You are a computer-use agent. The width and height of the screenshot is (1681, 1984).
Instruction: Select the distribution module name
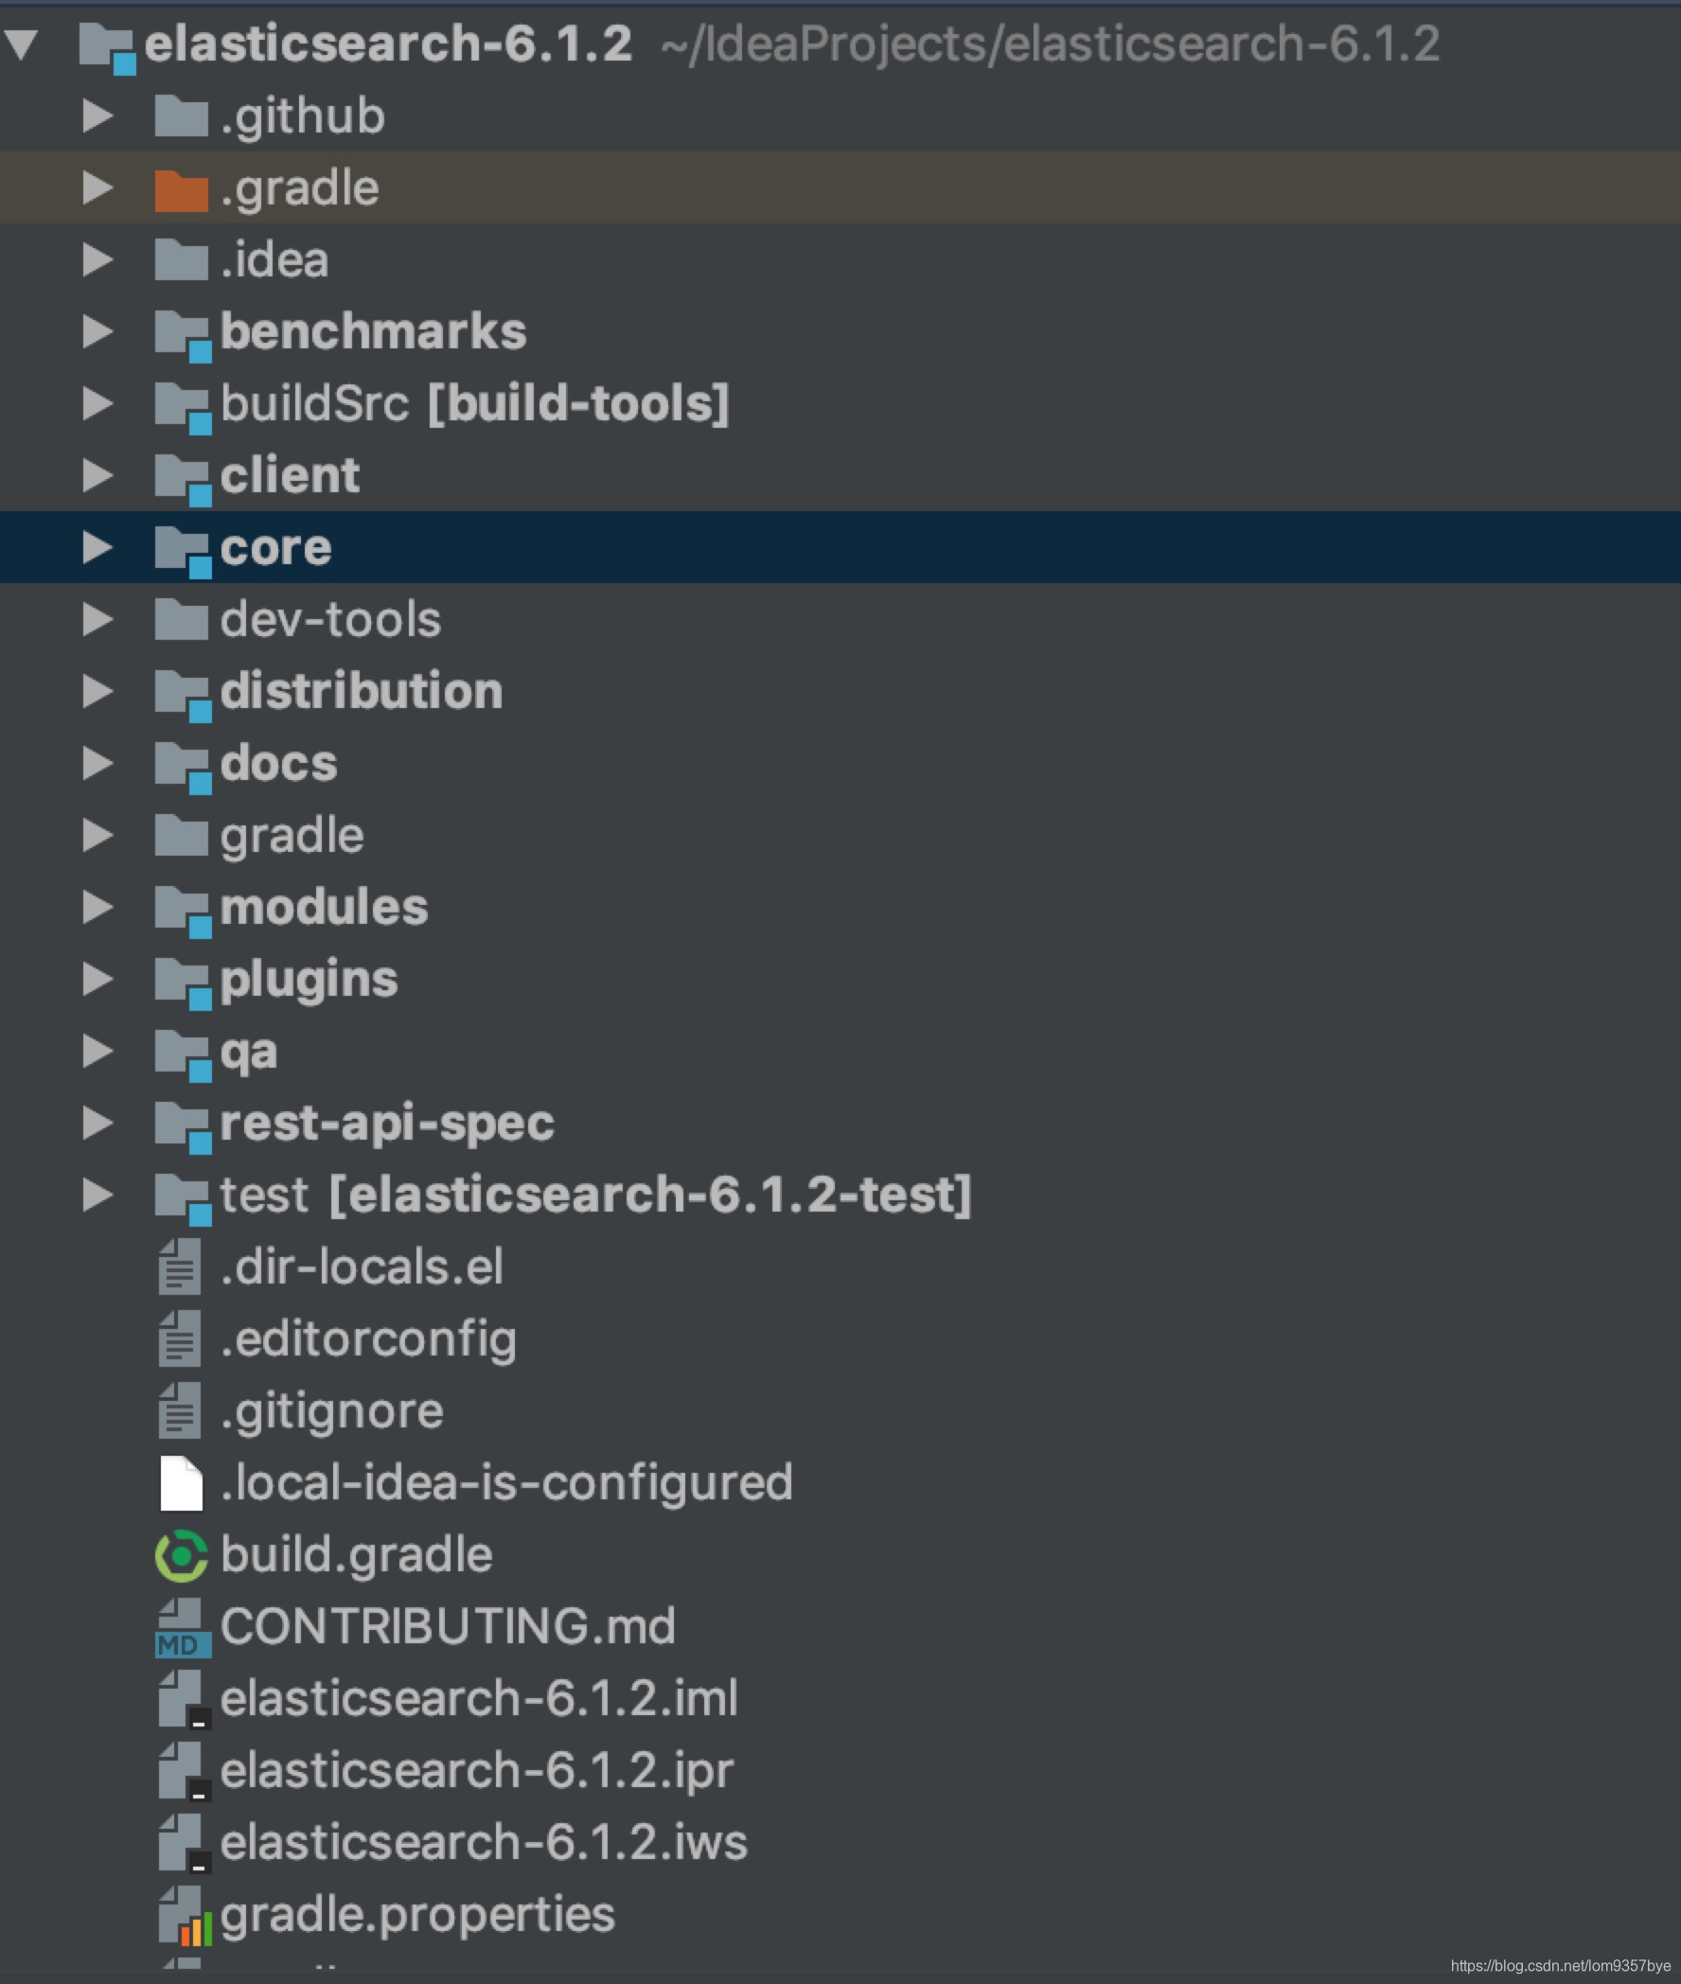[x=362, y=691]
